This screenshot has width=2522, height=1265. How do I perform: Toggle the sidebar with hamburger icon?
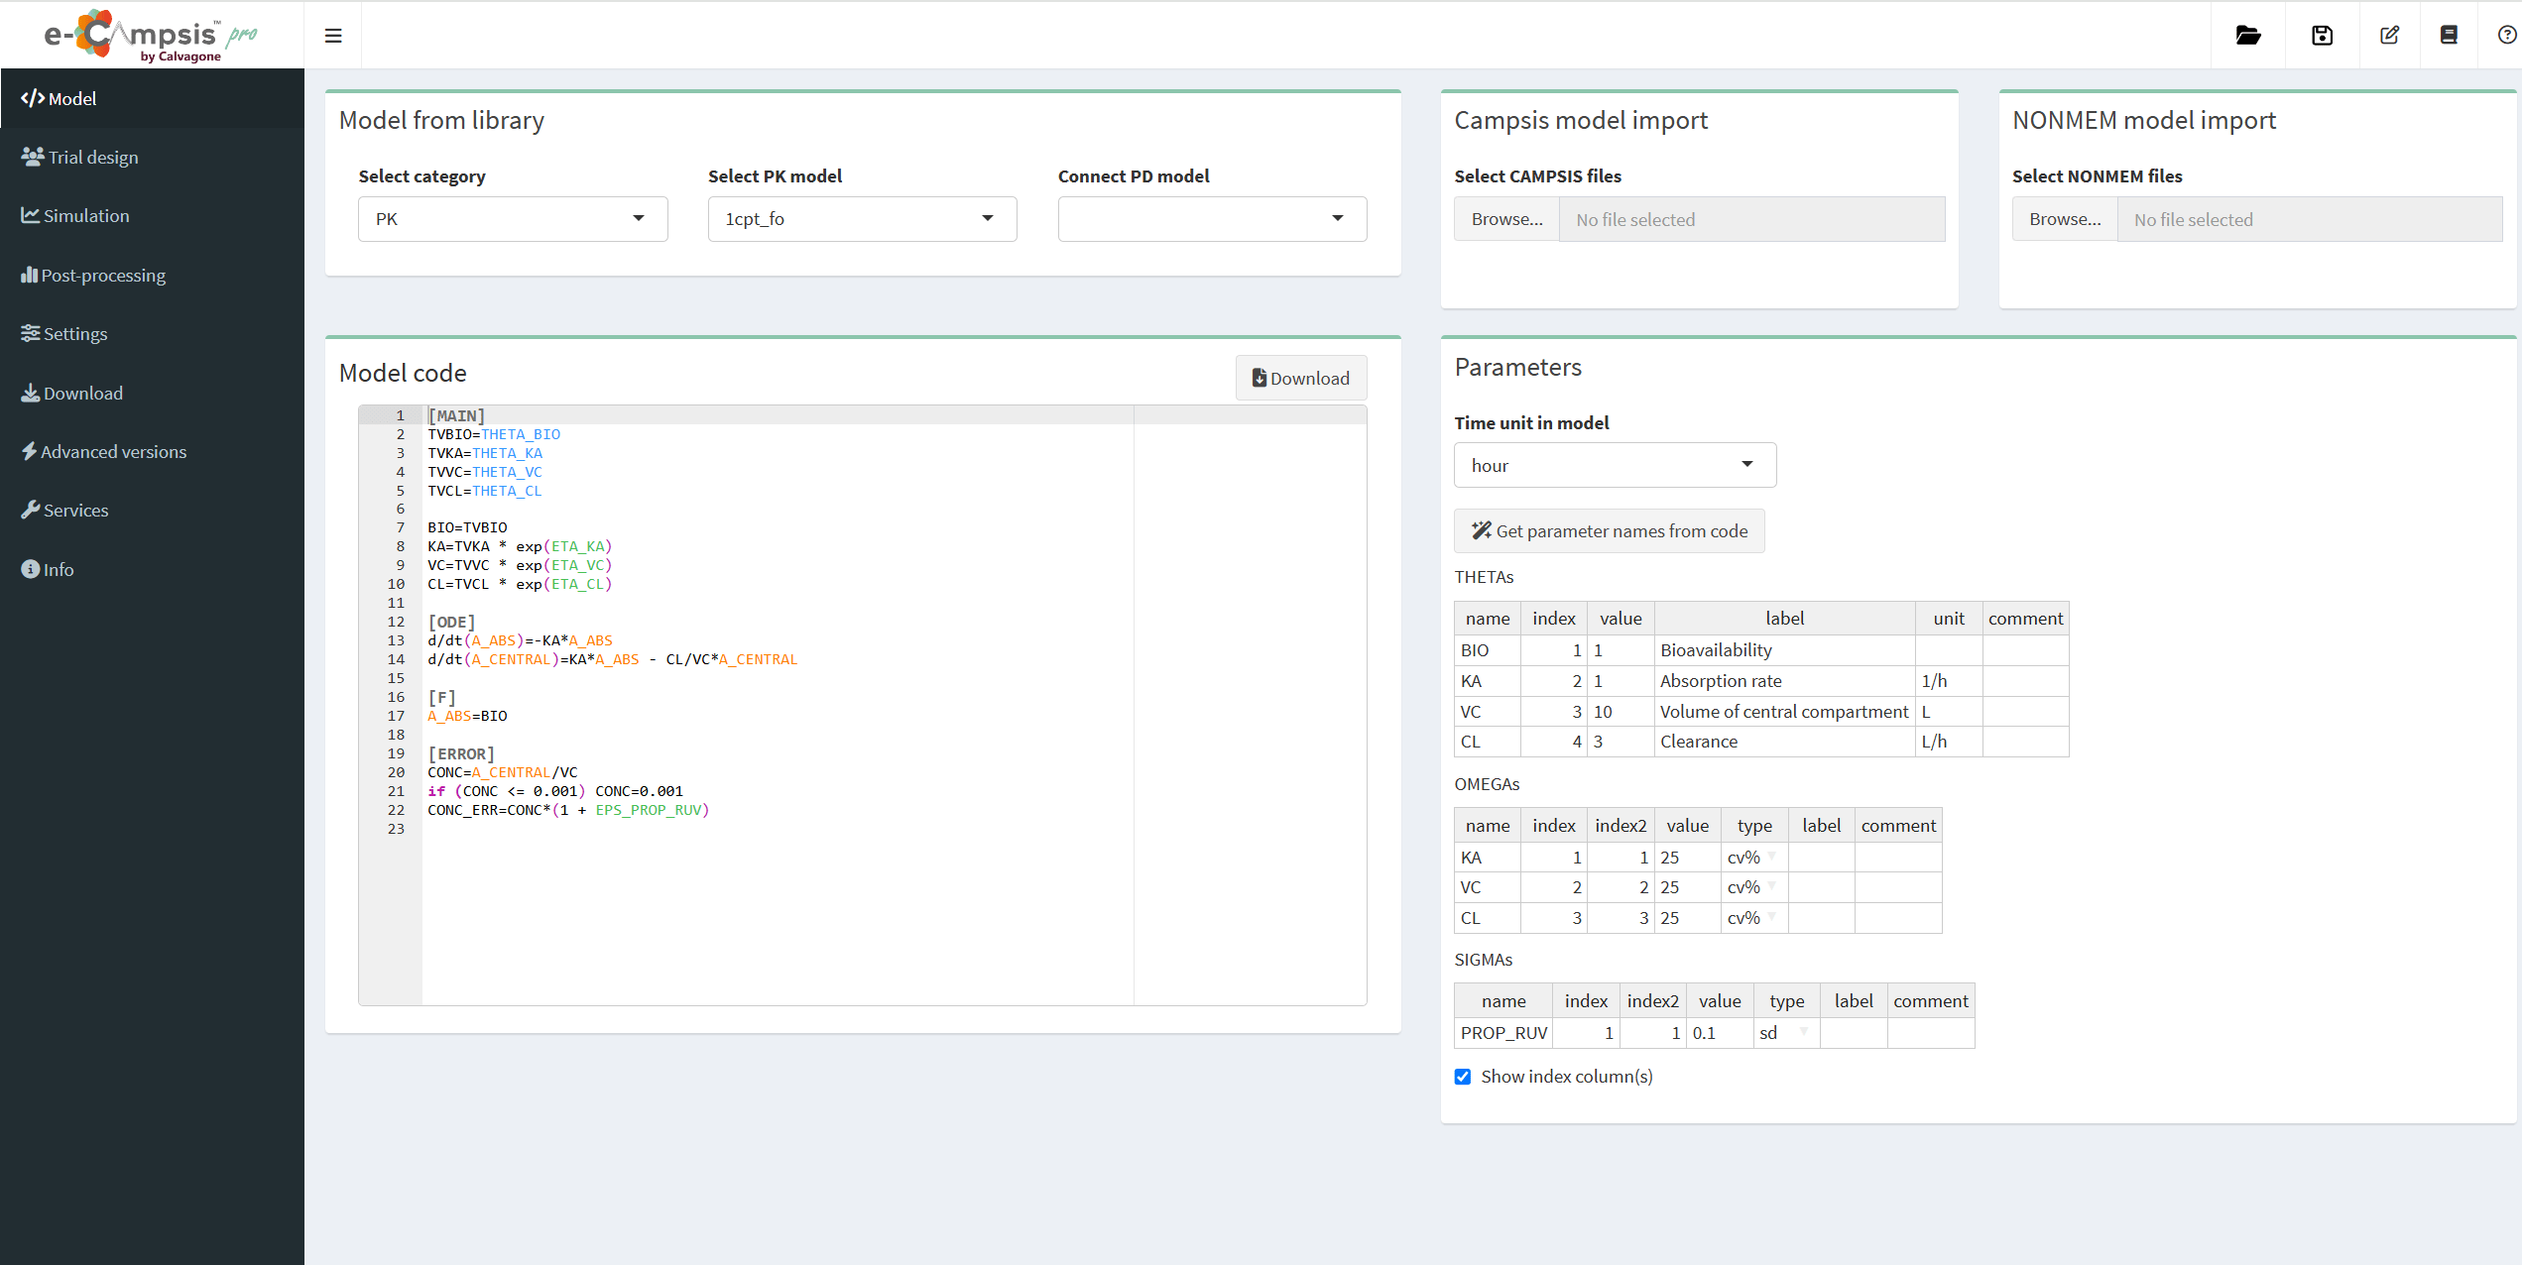point(333,36)
